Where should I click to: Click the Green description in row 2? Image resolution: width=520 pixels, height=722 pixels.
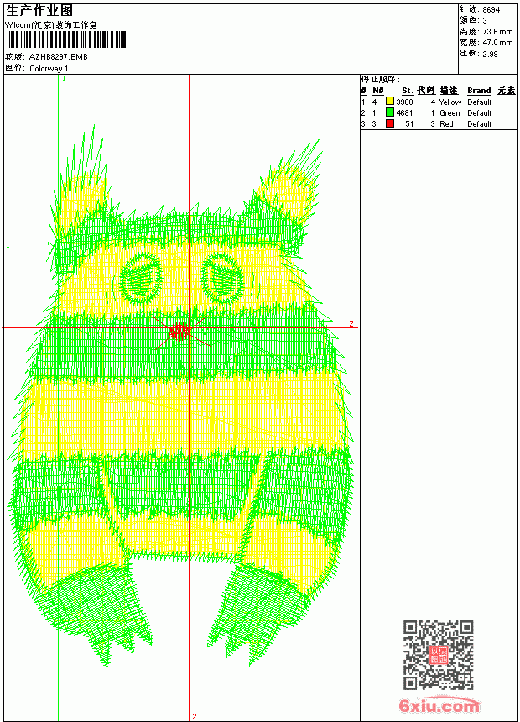450,113
